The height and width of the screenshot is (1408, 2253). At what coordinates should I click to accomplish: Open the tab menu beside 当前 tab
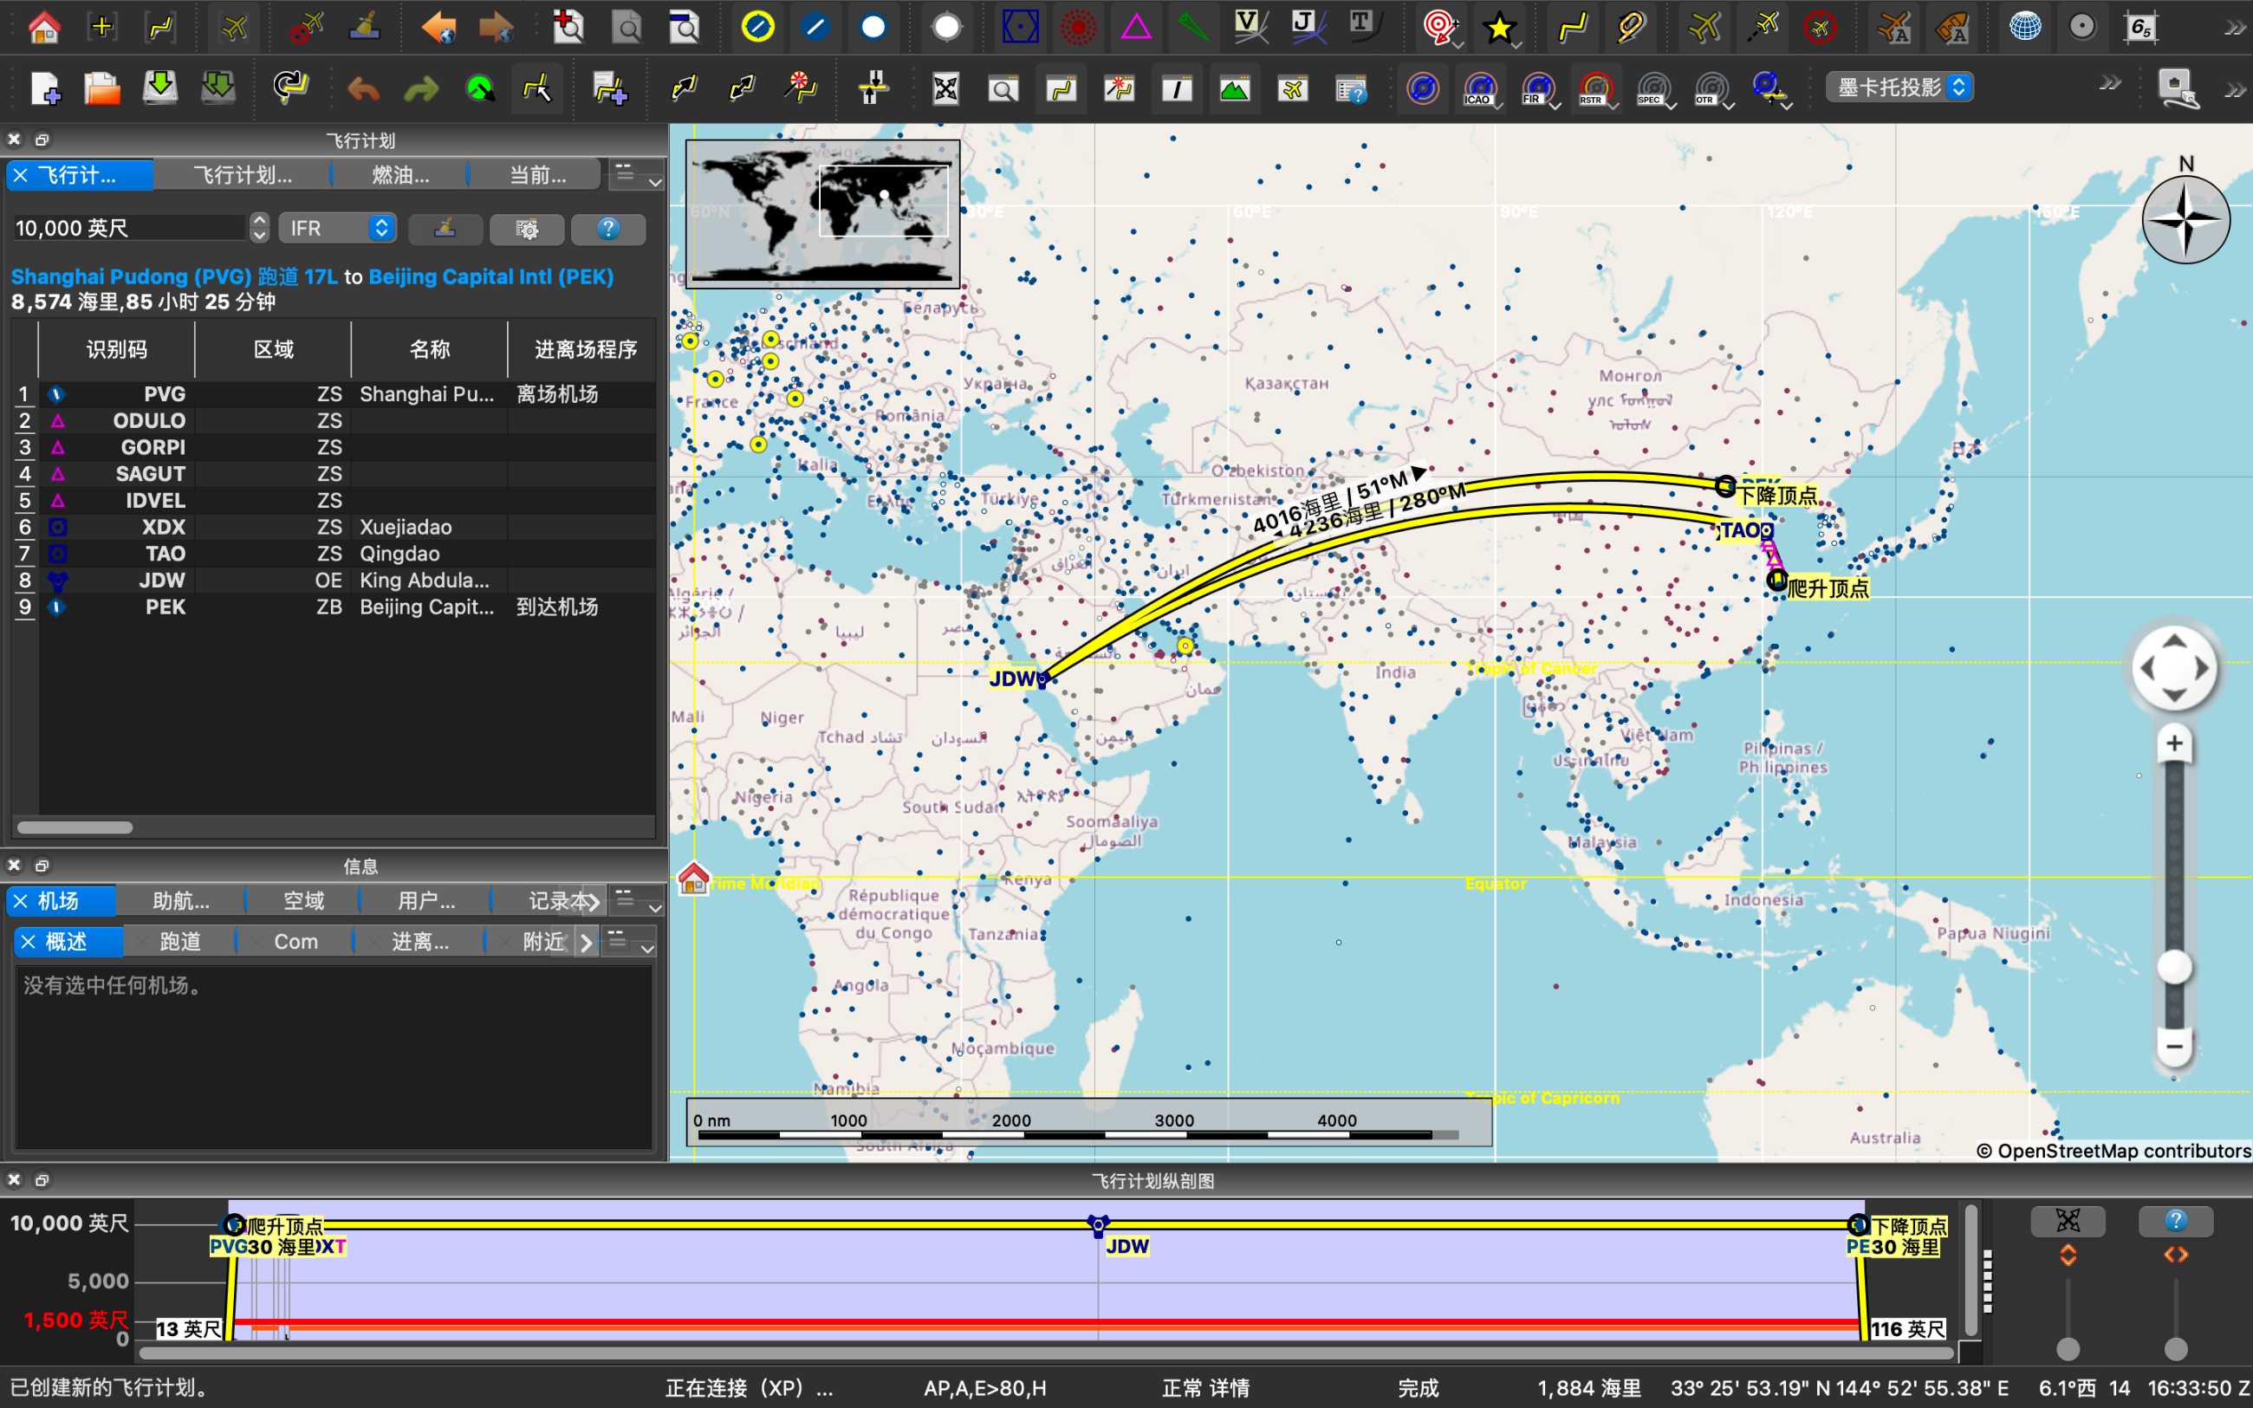click(x=636, y=175)
